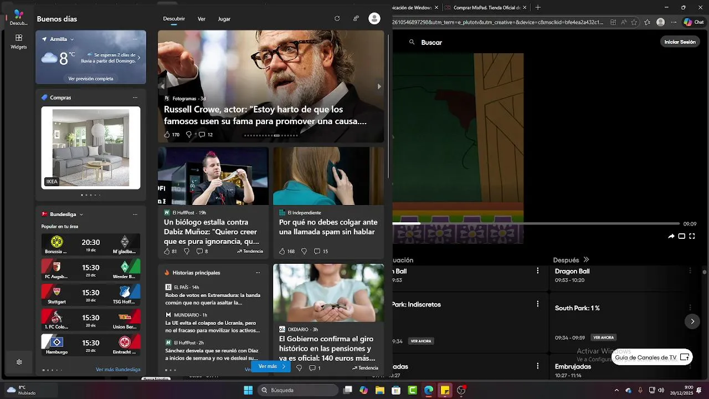Open Edge settings and more menu
709x399 pixels.
click(674, 22)
